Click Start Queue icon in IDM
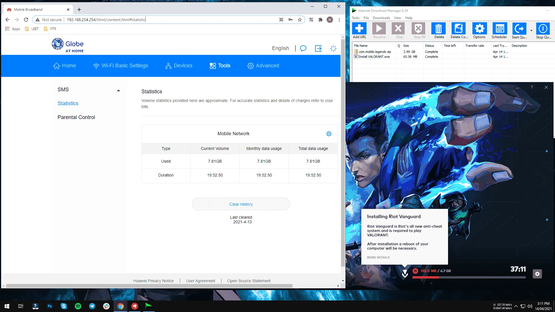 click(519, 30)
